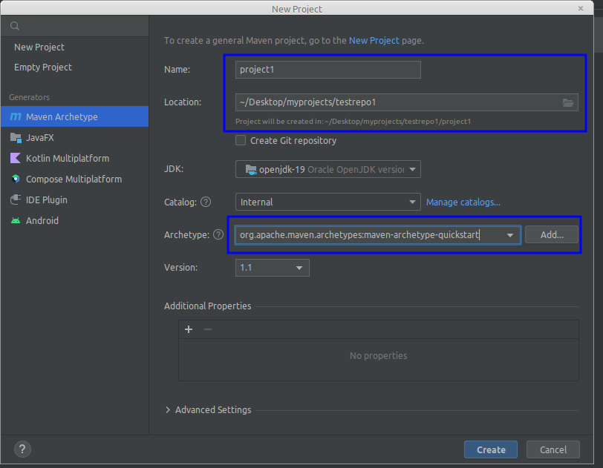Expand Advanced Settings section
The width and height of the screenshot is (603, 468).
click(168, 409)
